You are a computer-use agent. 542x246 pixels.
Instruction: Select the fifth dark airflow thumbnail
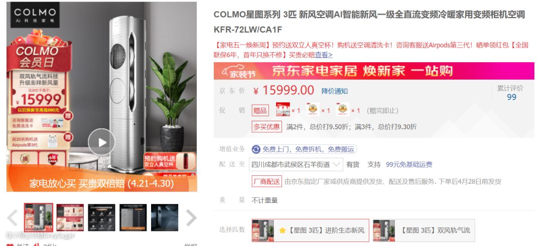click(x=165, y=217)
